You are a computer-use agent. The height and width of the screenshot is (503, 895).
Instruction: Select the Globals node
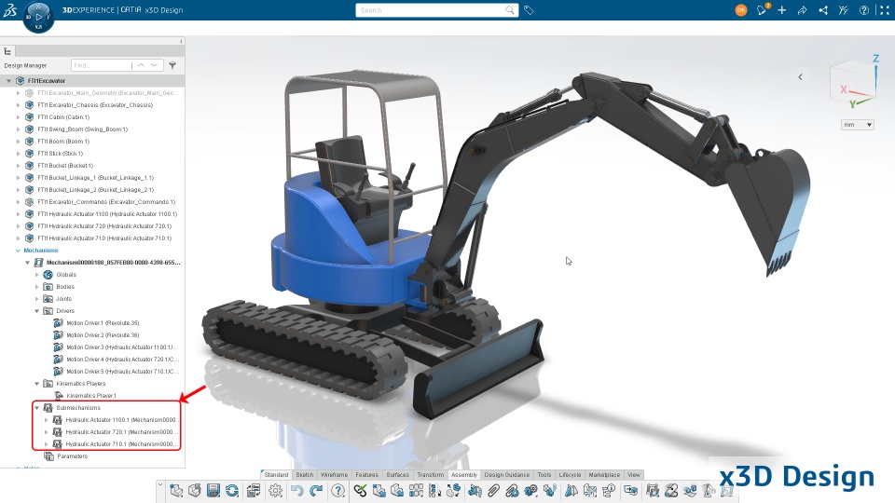pyautogui.click(x=66, y=275)
